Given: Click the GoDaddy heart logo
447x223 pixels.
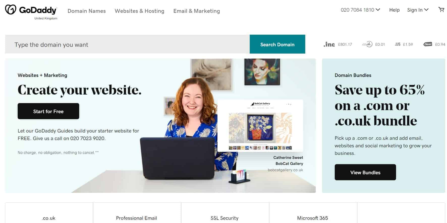Looking at the screenshot, I should coord(11,10).
